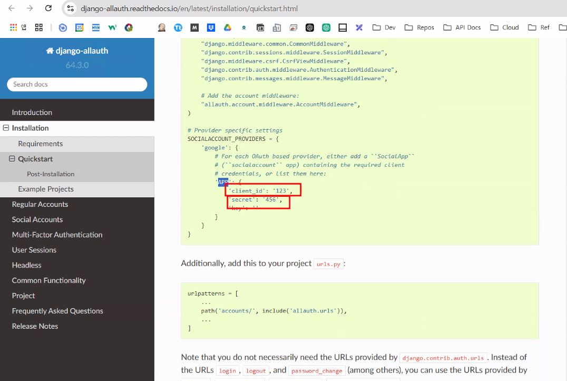
Task: Open the tab groups grid icon
Action: click(x=38, y=27)
